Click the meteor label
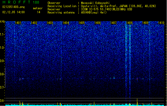 coord(38,8)
